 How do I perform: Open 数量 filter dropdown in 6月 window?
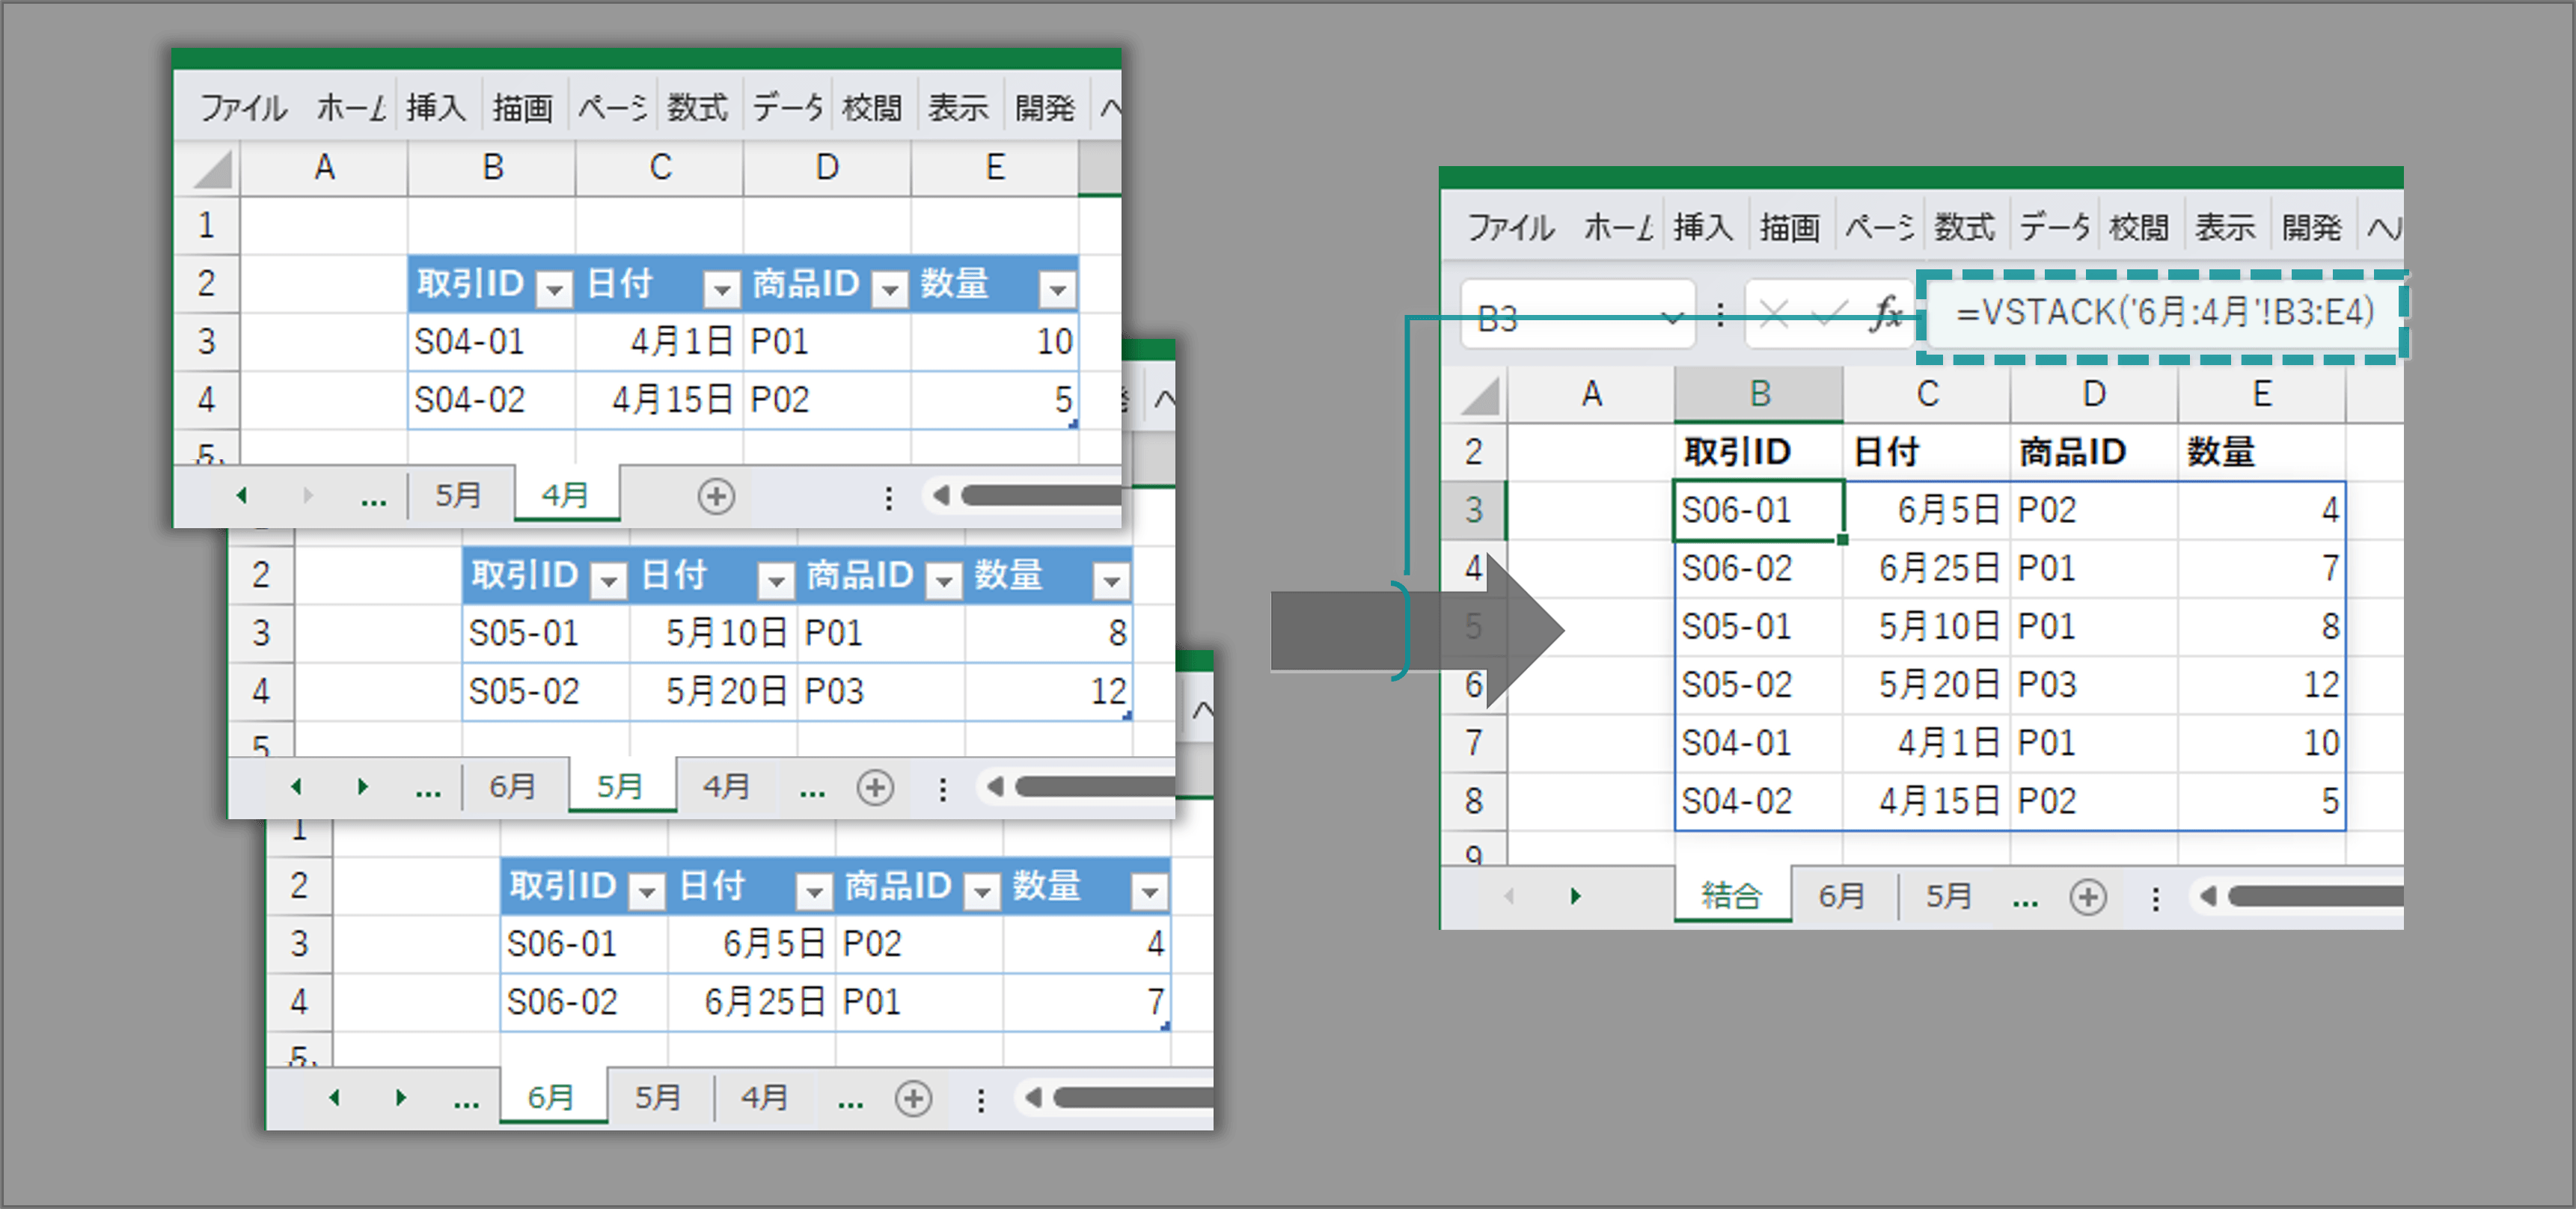click(x=1150, y=891)
